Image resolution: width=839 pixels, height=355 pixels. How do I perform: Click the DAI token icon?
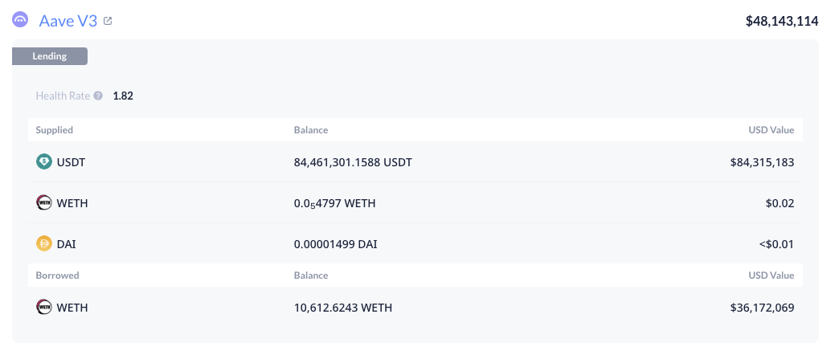pos(44,244)
